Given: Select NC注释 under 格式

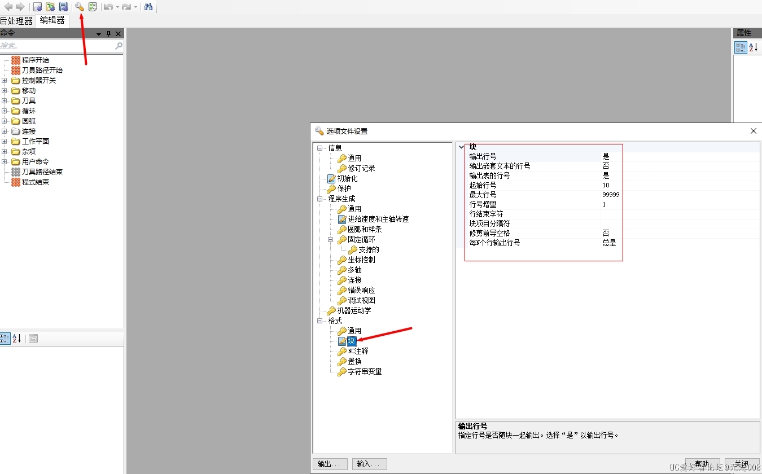Looking at the screenshot, I should point(358,351).
